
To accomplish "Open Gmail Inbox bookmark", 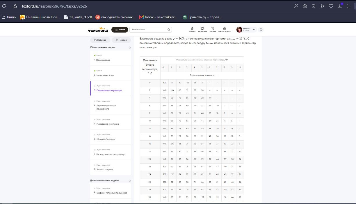I will click(158, 17).
